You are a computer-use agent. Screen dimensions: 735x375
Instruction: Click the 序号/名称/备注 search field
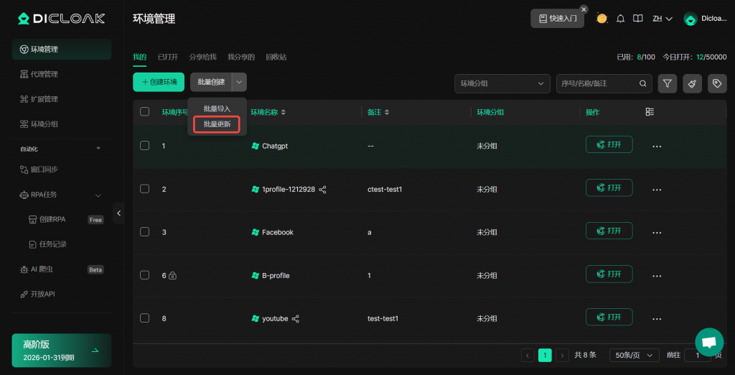pos(599,83)
